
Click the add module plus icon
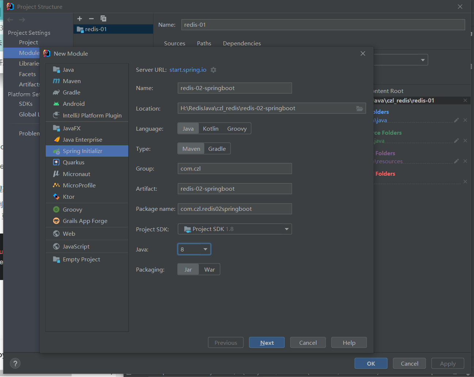80,19
